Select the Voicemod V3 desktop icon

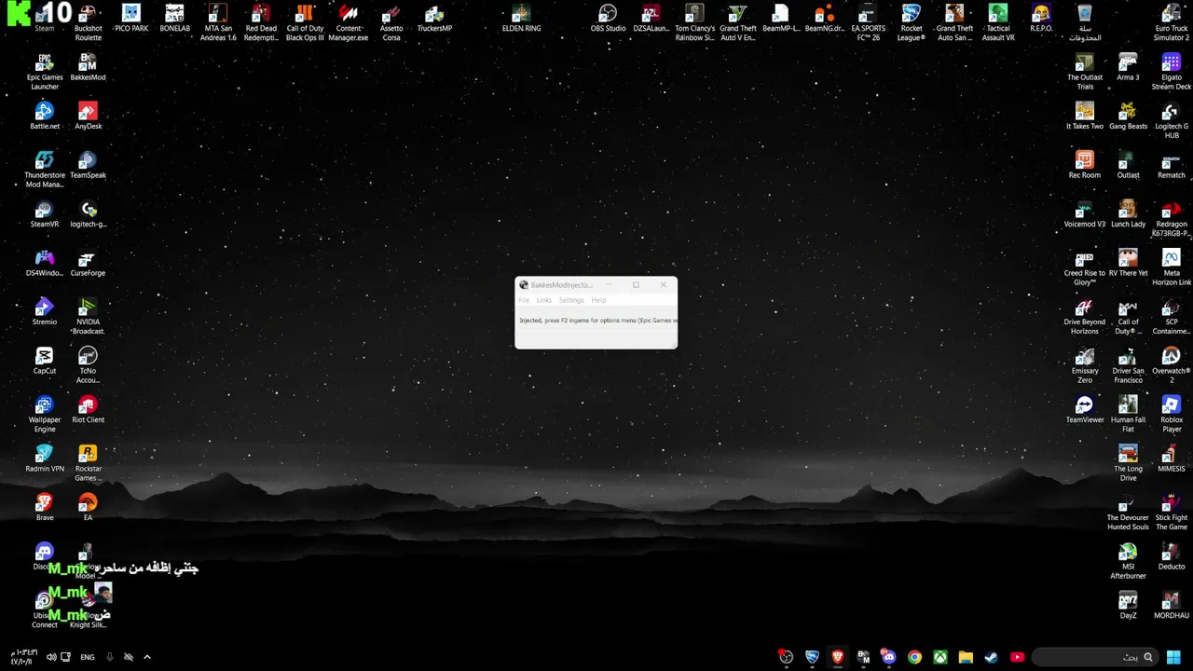1085,214
